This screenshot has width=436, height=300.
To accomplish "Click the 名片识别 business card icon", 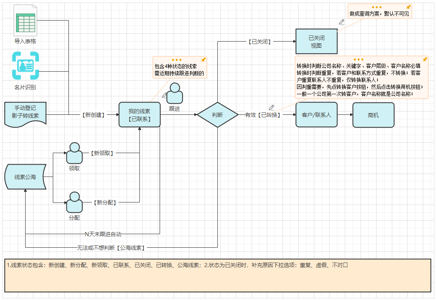I will (x=25, y=65).
